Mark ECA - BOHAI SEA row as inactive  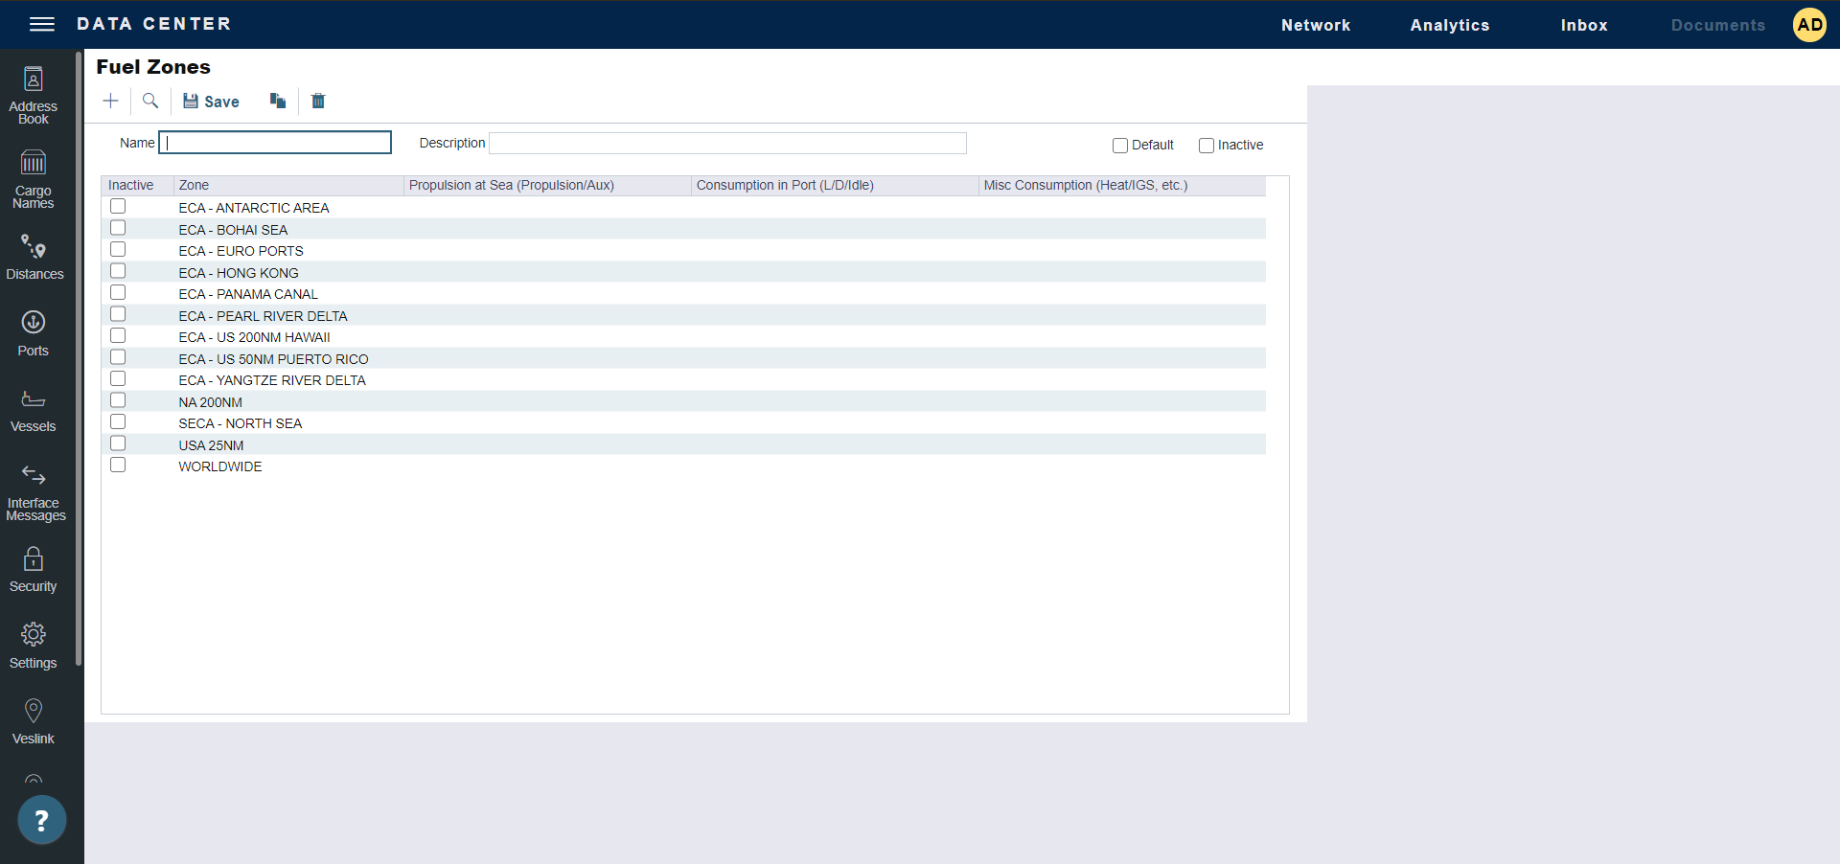(118, 228)
